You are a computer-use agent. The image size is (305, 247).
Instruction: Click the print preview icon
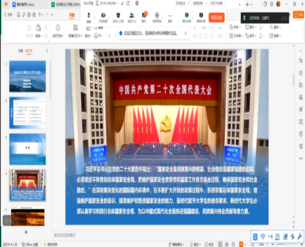(34, 15)
